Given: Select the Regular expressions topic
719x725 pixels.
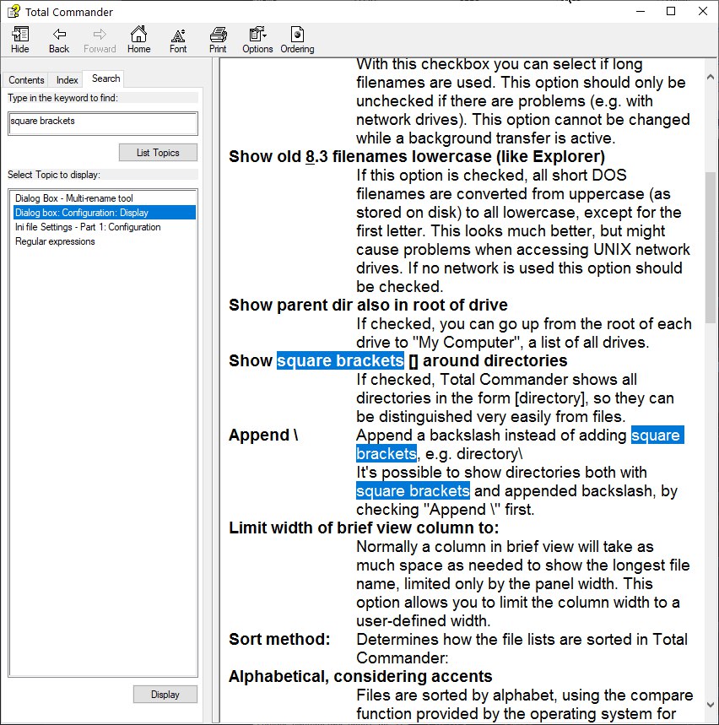Looking at the screenshot, I should [55, 241].
